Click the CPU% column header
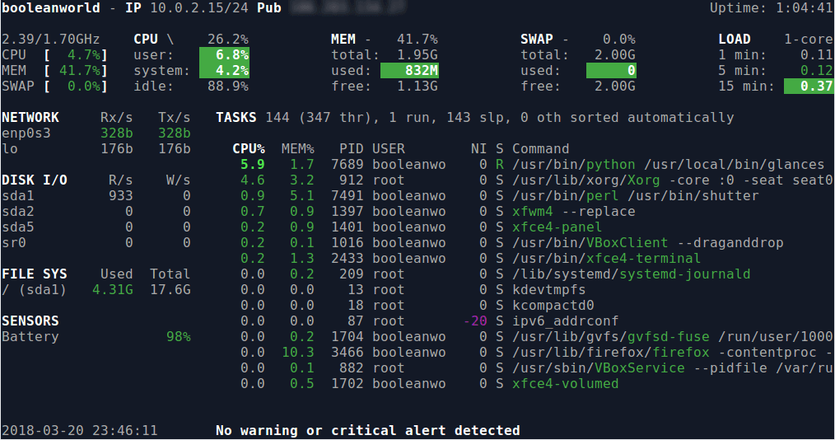 coord(249,148)
